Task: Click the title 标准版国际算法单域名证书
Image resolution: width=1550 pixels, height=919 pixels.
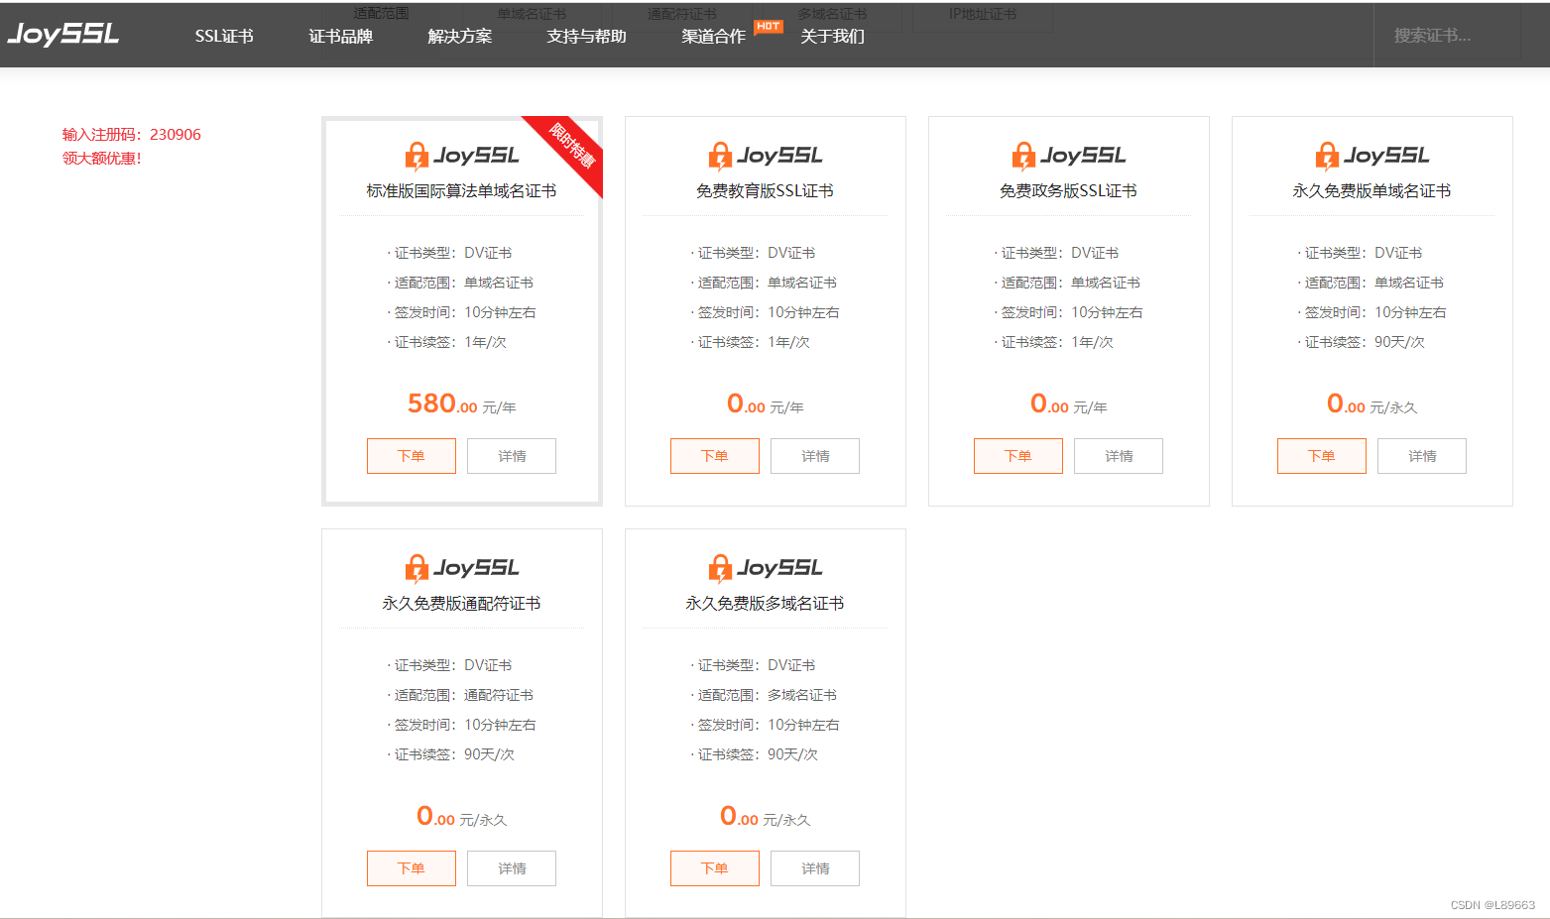Action: coord(462,191)
